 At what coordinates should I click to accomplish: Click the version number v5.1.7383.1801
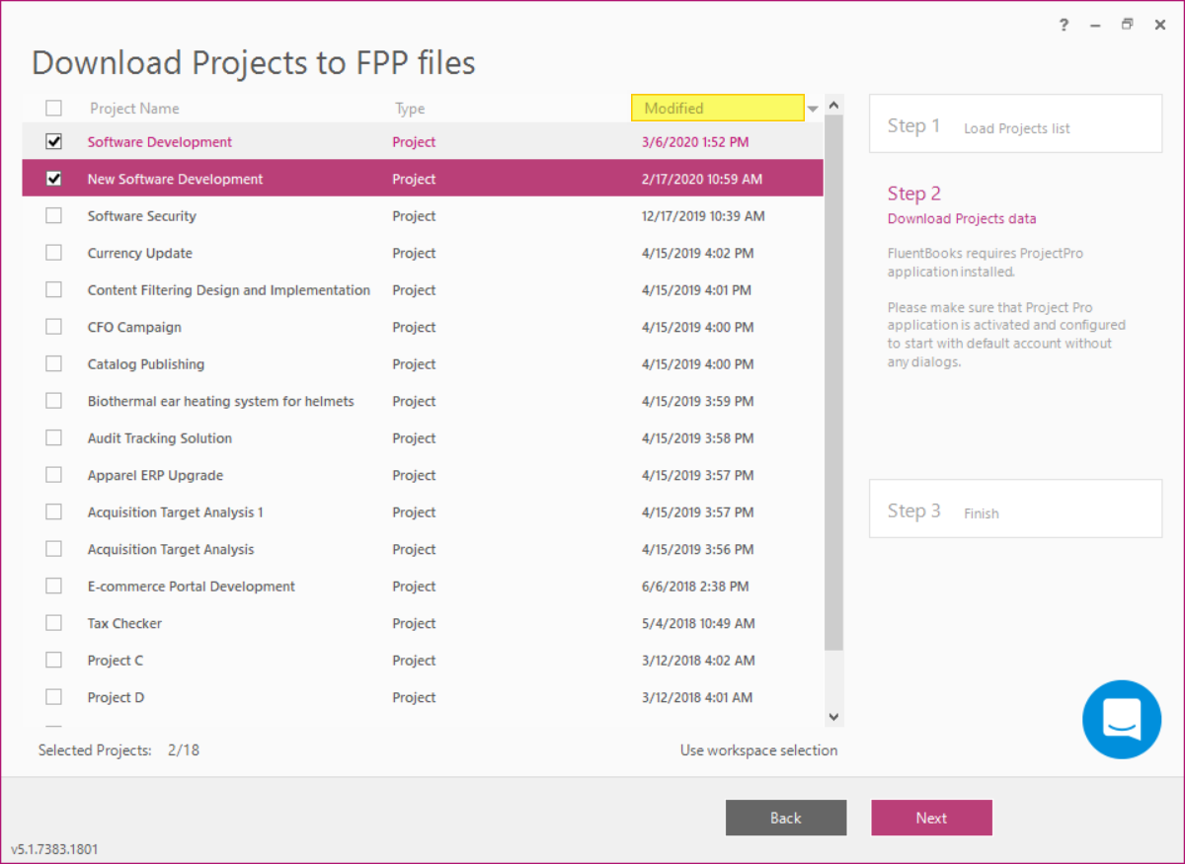coord(54,849)
